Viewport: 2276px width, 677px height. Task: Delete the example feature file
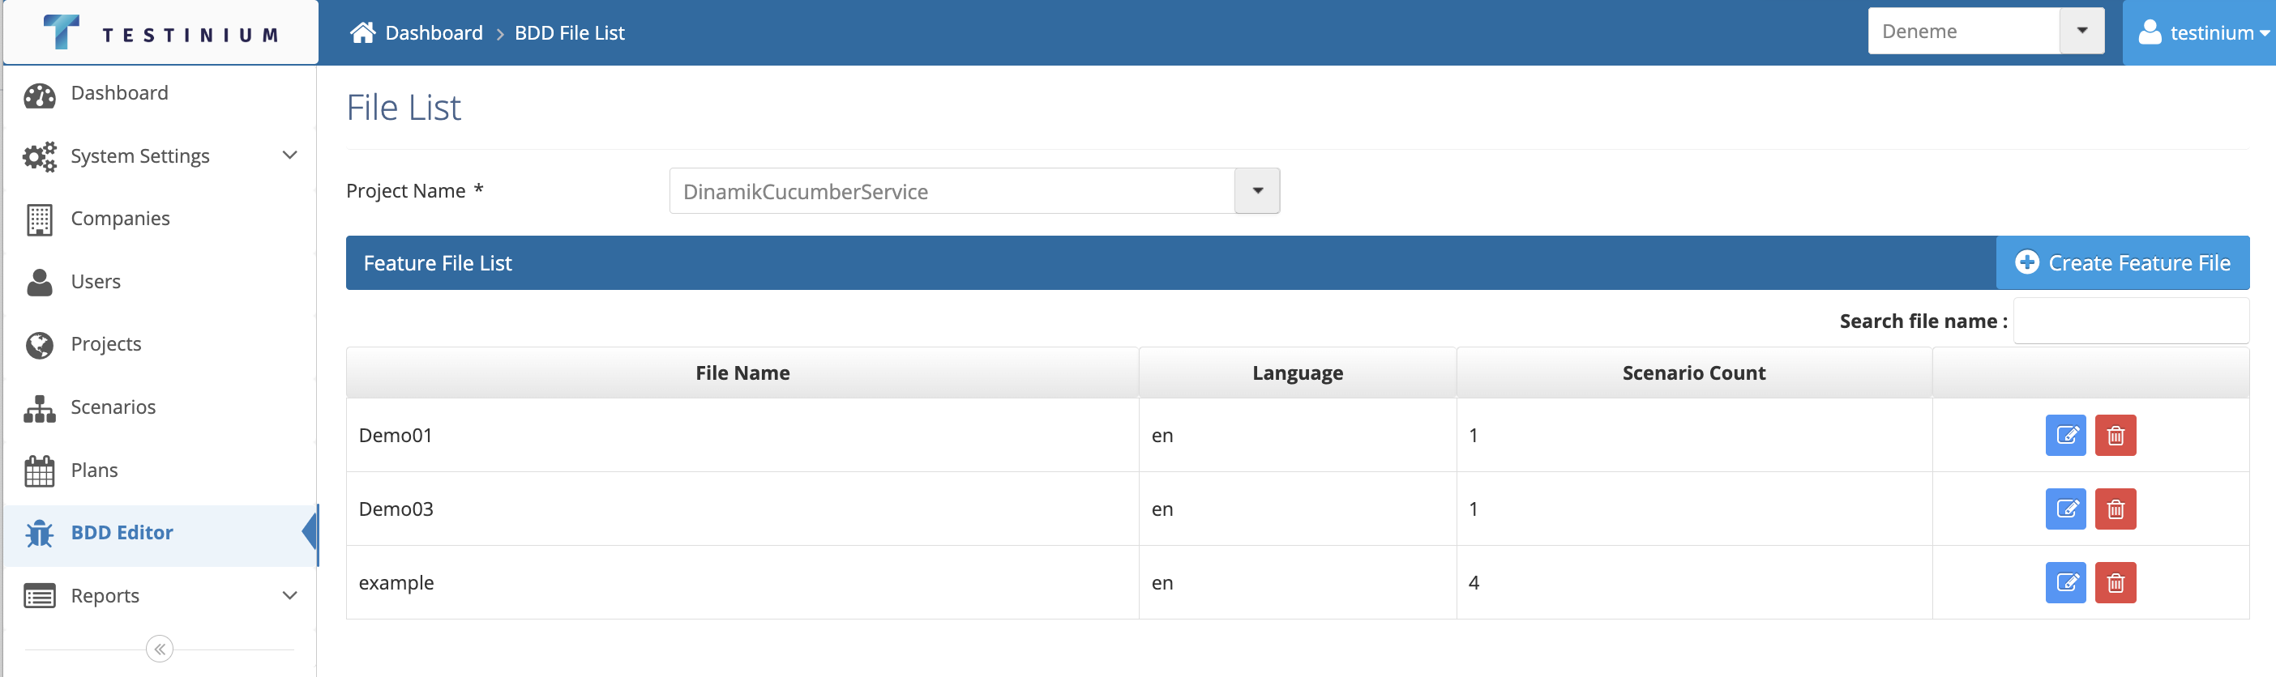(x=2116, y=582)
